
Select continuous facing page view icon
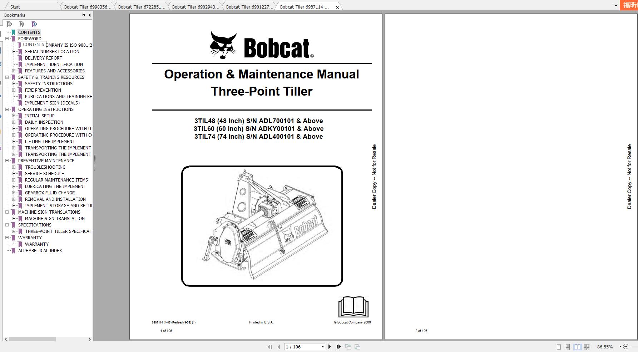pyautogui.click(x=587, y=346)
